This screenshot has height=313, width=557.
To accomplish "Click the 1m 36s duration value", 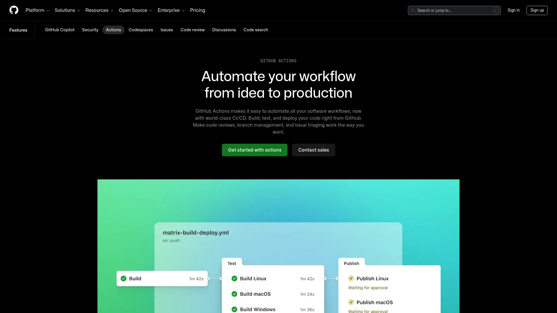I will click(307, 310).
